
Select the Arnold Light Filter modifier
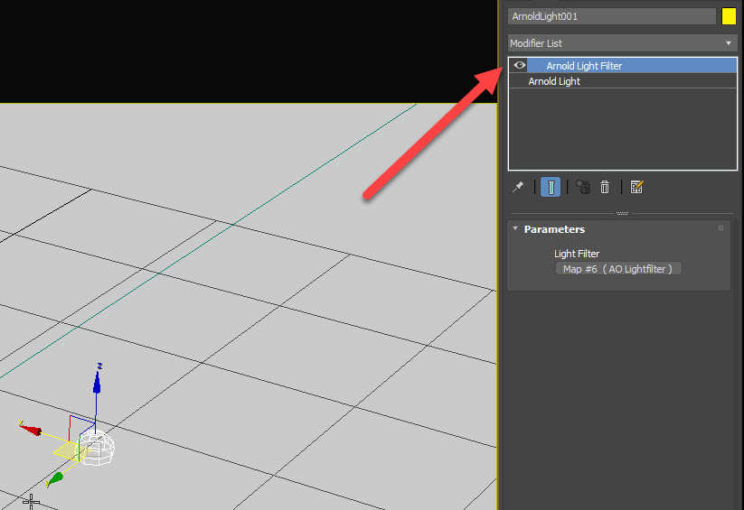(623, 65)
